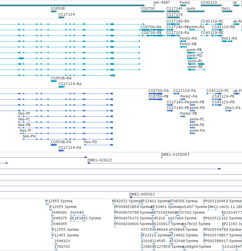Click the Dnz1-PA protein label
Viewport: 242px width, 251px height.
coord(233,108)
